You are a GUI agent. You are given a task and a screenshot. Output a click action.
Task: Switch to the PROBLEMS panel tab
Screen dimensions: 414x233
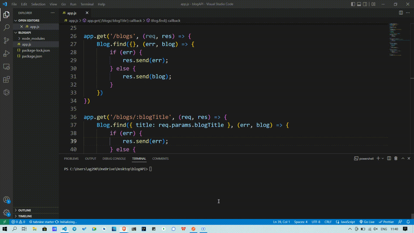(x=71, y=159)
